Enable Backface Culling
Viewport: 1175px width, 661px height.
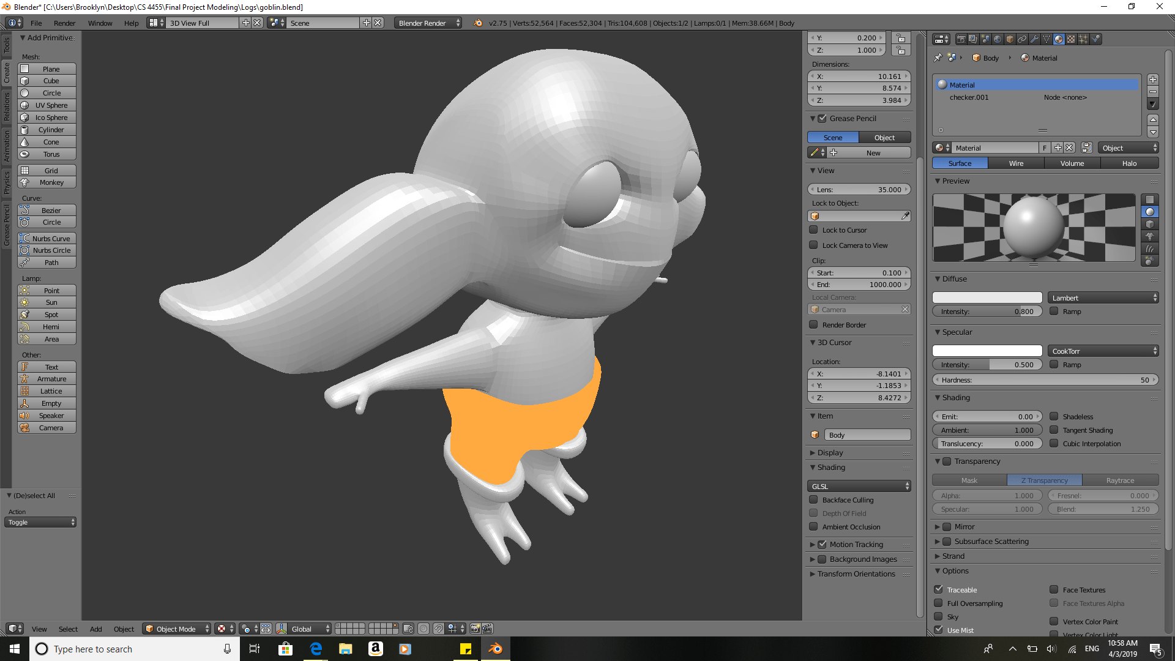(813, 500)
